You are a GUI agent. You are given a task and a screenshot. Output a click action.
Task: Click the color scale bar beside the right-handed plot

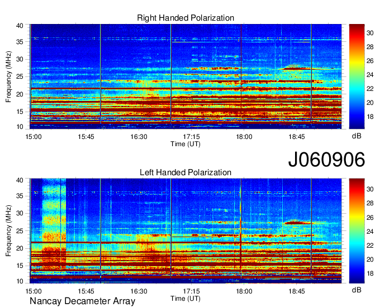[357, 76]
